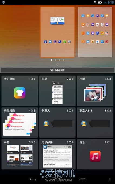Tap the 窗口小部件 header bar
115x184 pixels.
[57, 70]
